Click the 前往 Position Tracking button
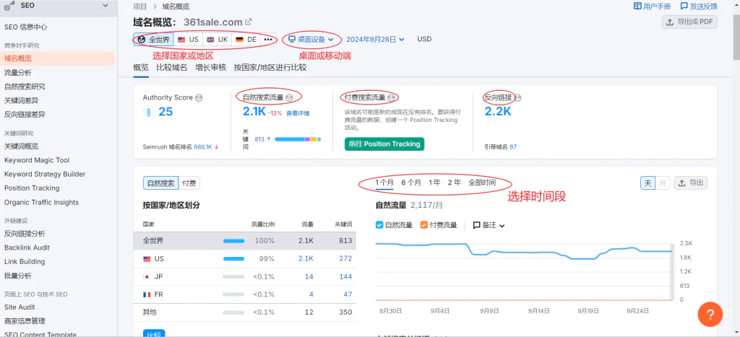Screen dimensions: 740x337 point(384,144)
